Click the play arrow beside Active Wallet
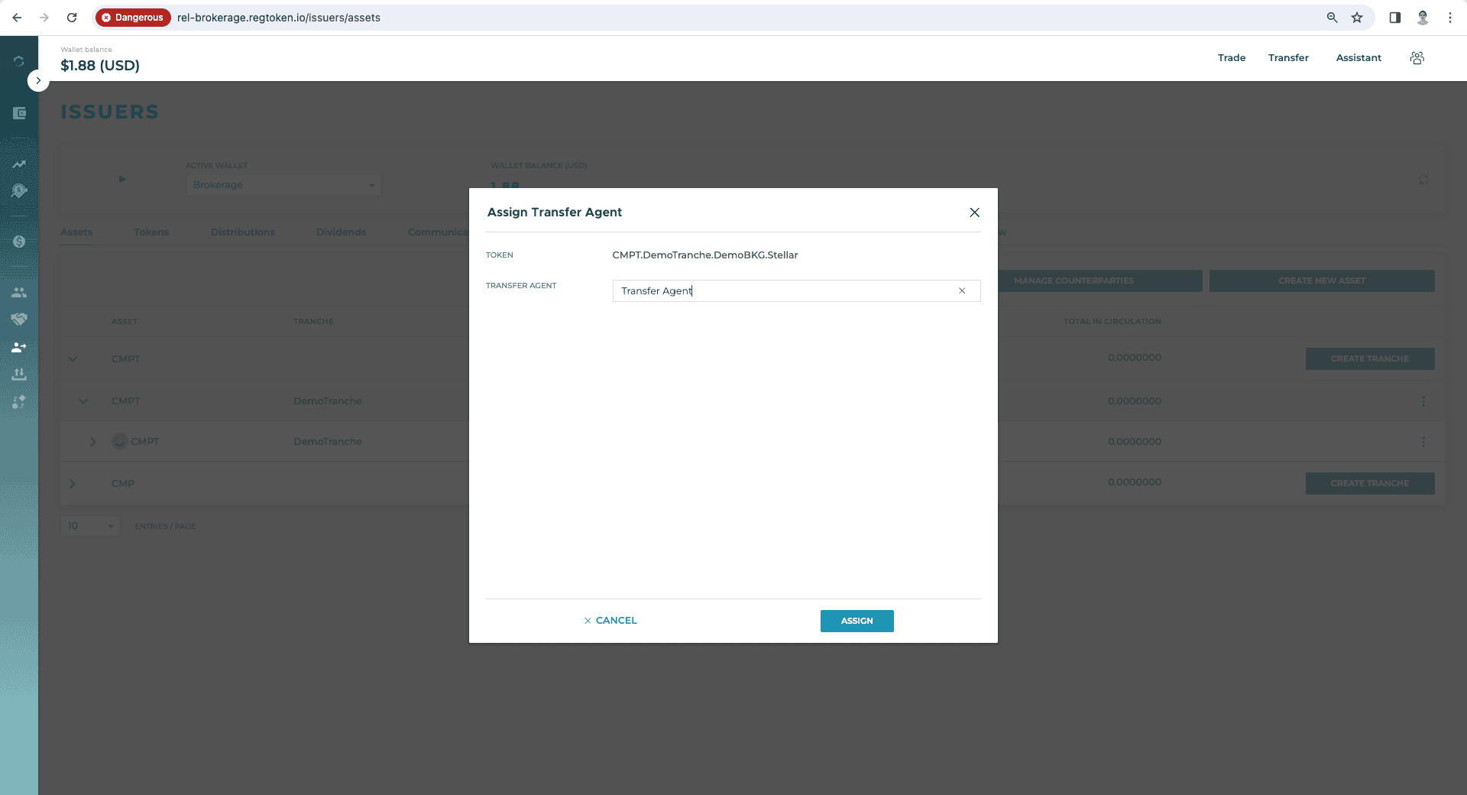The width and height of the screenshot is (1467, 795). 122,179
